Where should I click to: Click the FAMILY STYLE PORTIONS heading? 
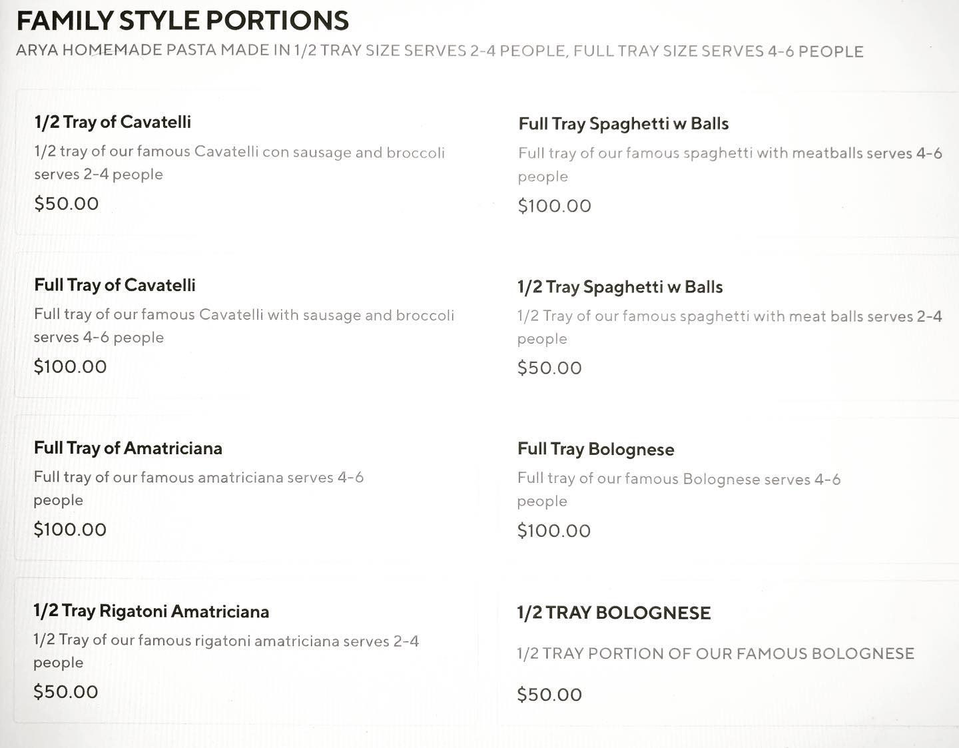pos(182,21)
